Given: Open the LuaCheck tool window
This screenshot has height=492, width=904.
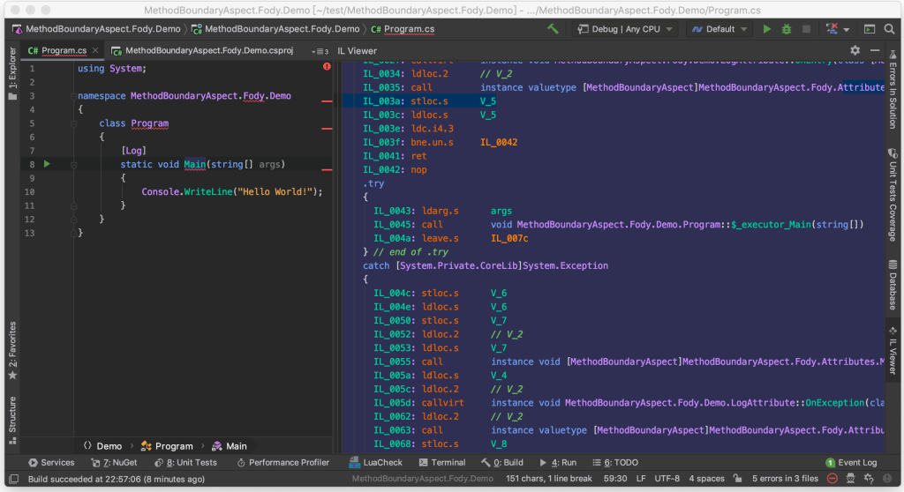Looking at the screenshot, I should (376, 463).
